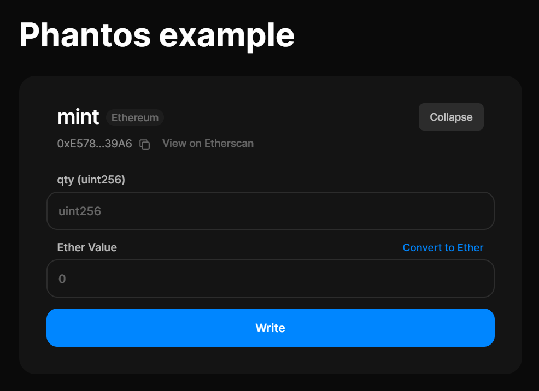539x391 pixels.
Task: Submit the mint transaction with Write
Action: (271, 328)
